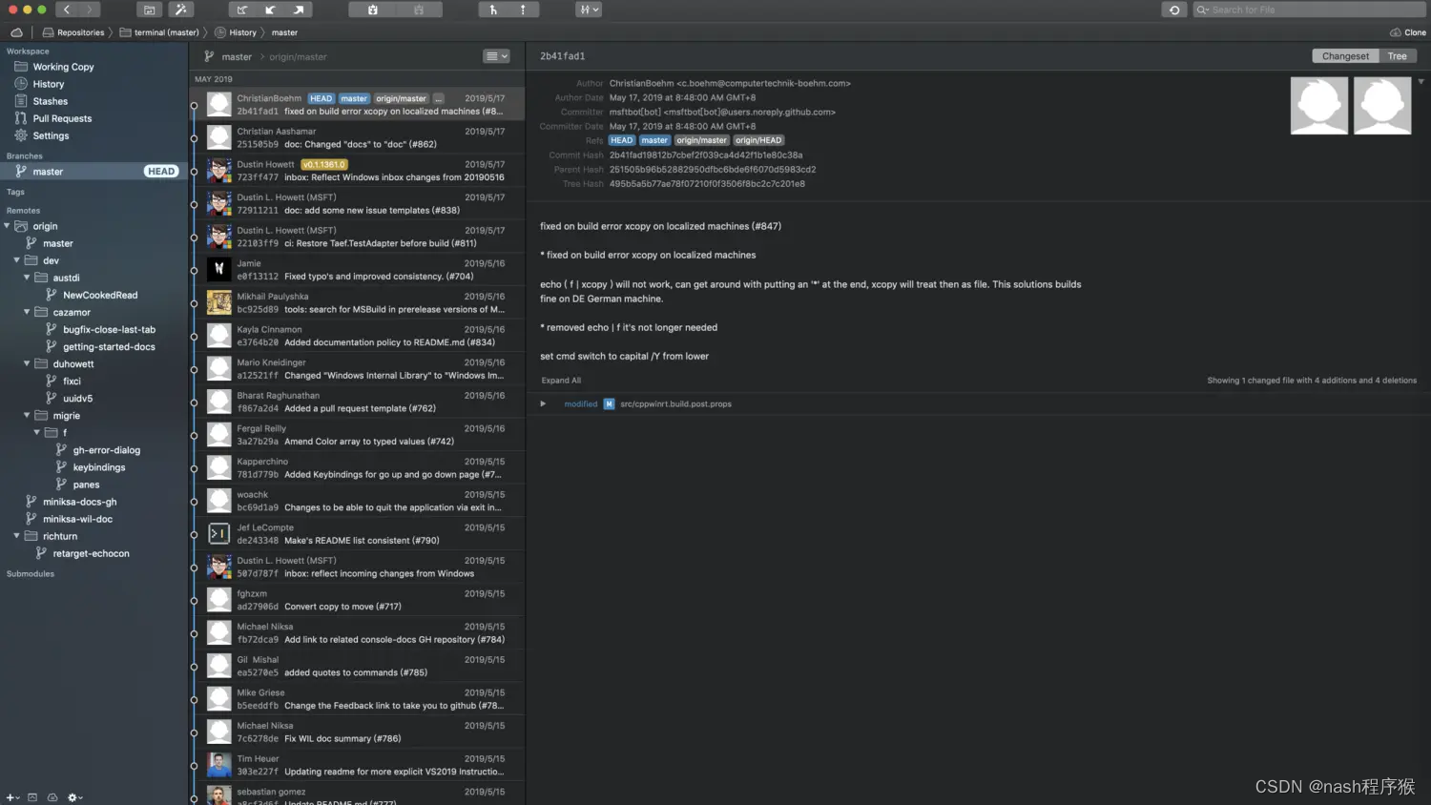Go back using the toolbar back arrow
This screenshot has height=805, width=1431.
[67, 10]
